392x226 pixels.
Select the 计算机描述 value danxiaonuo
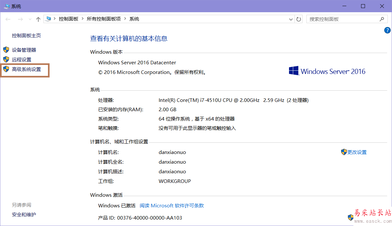point(172,172)
